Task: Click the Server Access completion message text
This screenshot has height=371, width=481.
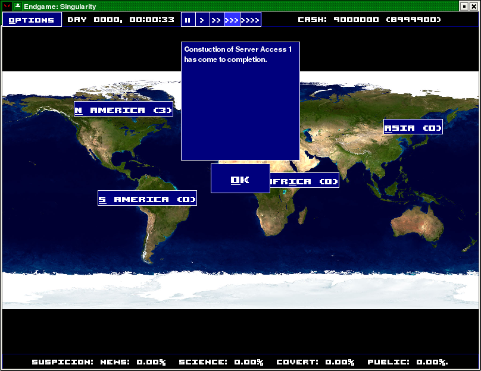Action: [238, 54]
